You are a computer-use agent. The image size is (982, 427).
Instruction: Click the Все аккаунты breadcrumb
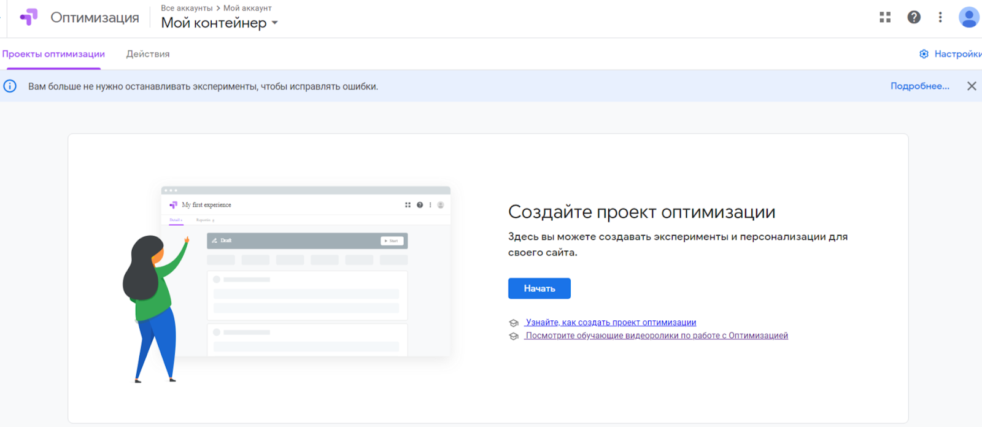(x=187, y=8)
